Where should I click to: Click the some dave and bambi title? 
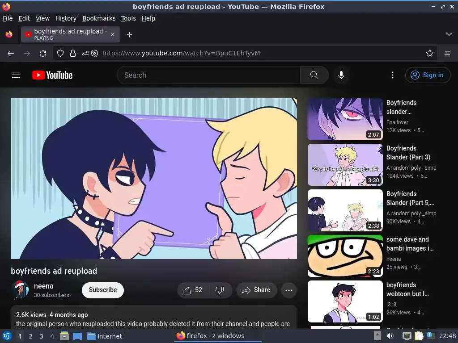pyautogui.click(x=410, y=243)
